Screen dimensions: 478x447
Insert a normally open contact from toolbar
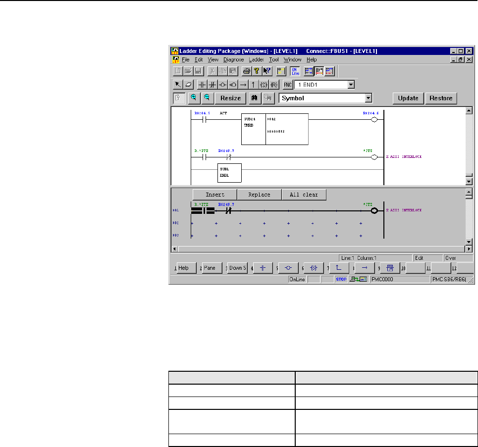202,85
